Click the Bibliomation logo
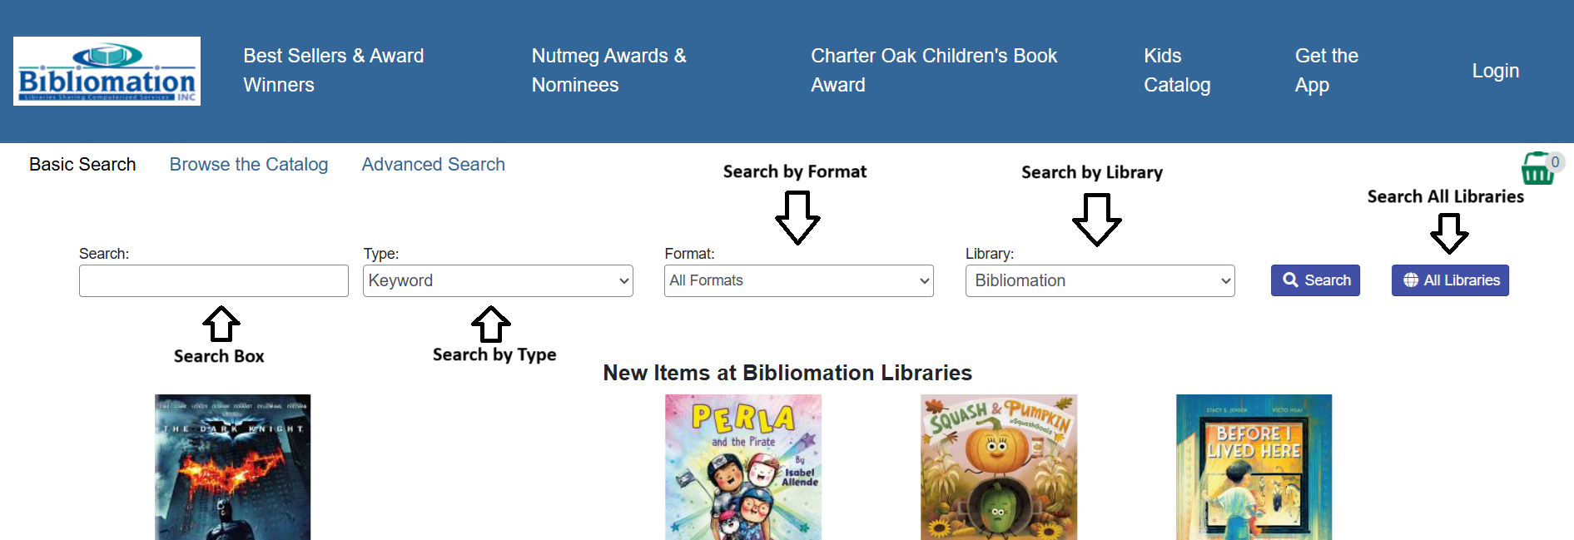Image resolution: width=1574 pixels, height=540 pixels. [107, 71]
